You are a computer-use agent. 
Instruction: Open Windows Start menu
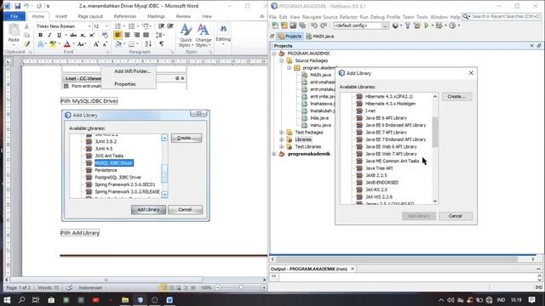[x=7, y=300]
